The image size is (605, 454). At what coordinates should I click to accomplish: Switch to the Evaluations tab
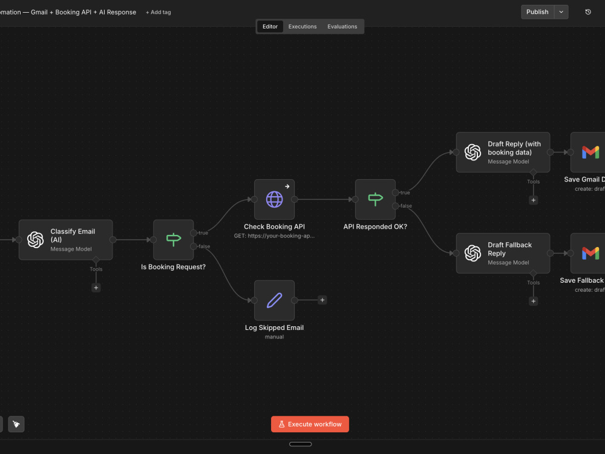(x=342, y=26)
